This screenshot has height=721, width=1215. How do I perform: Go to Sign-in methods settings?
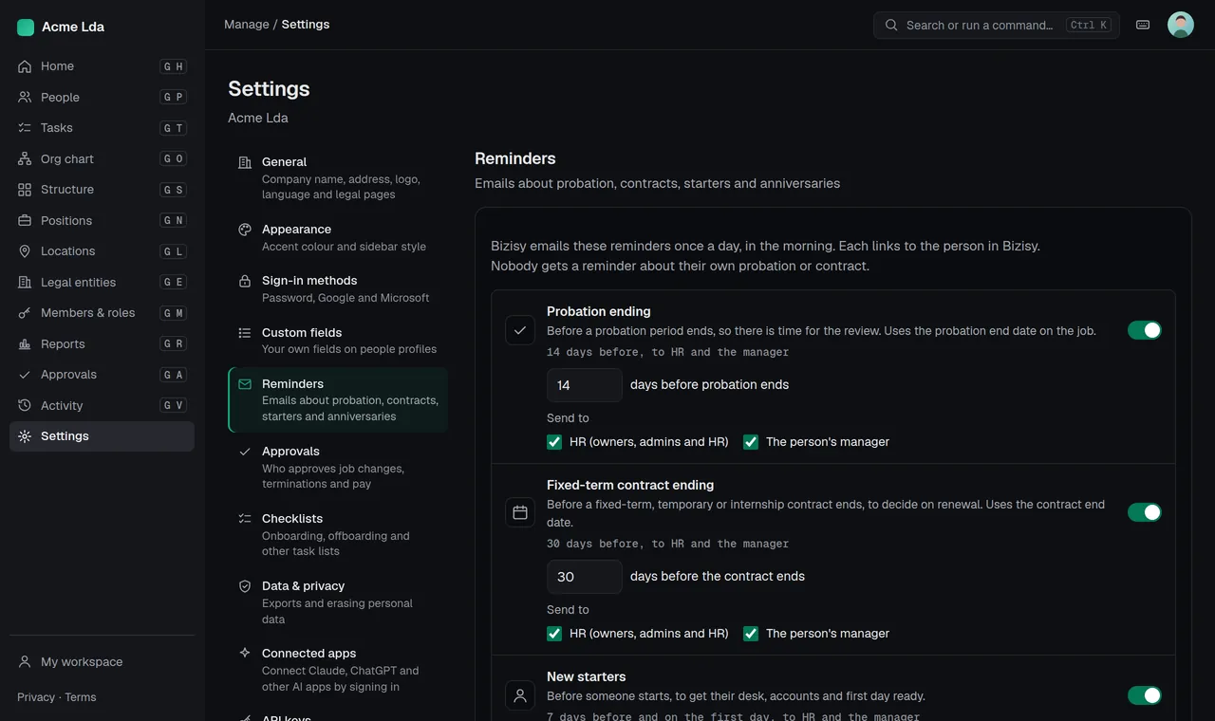coord(338,288)
